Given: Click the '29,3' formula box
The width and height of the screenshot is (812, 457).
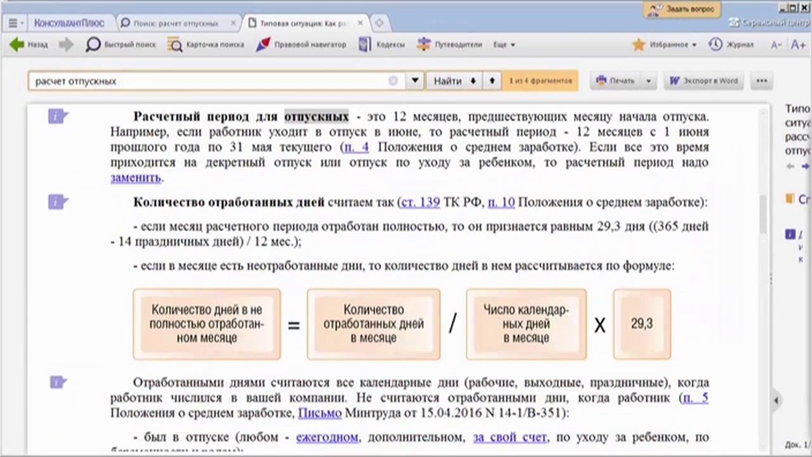Looking at the screenshot, I should (642, 324).
